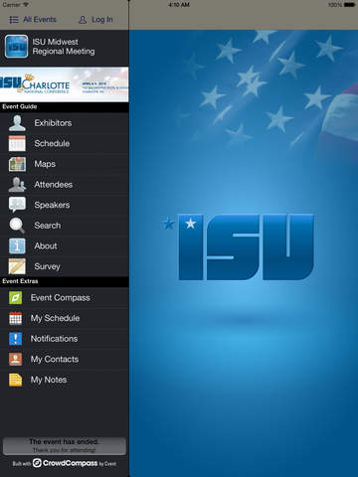Open the Event Compass label
This screenshot has height=477, width=358.
tap(61, 298)
